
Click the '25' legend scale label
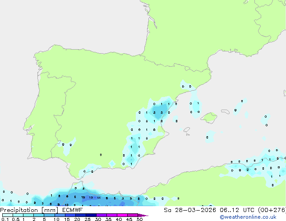(88, 219)
